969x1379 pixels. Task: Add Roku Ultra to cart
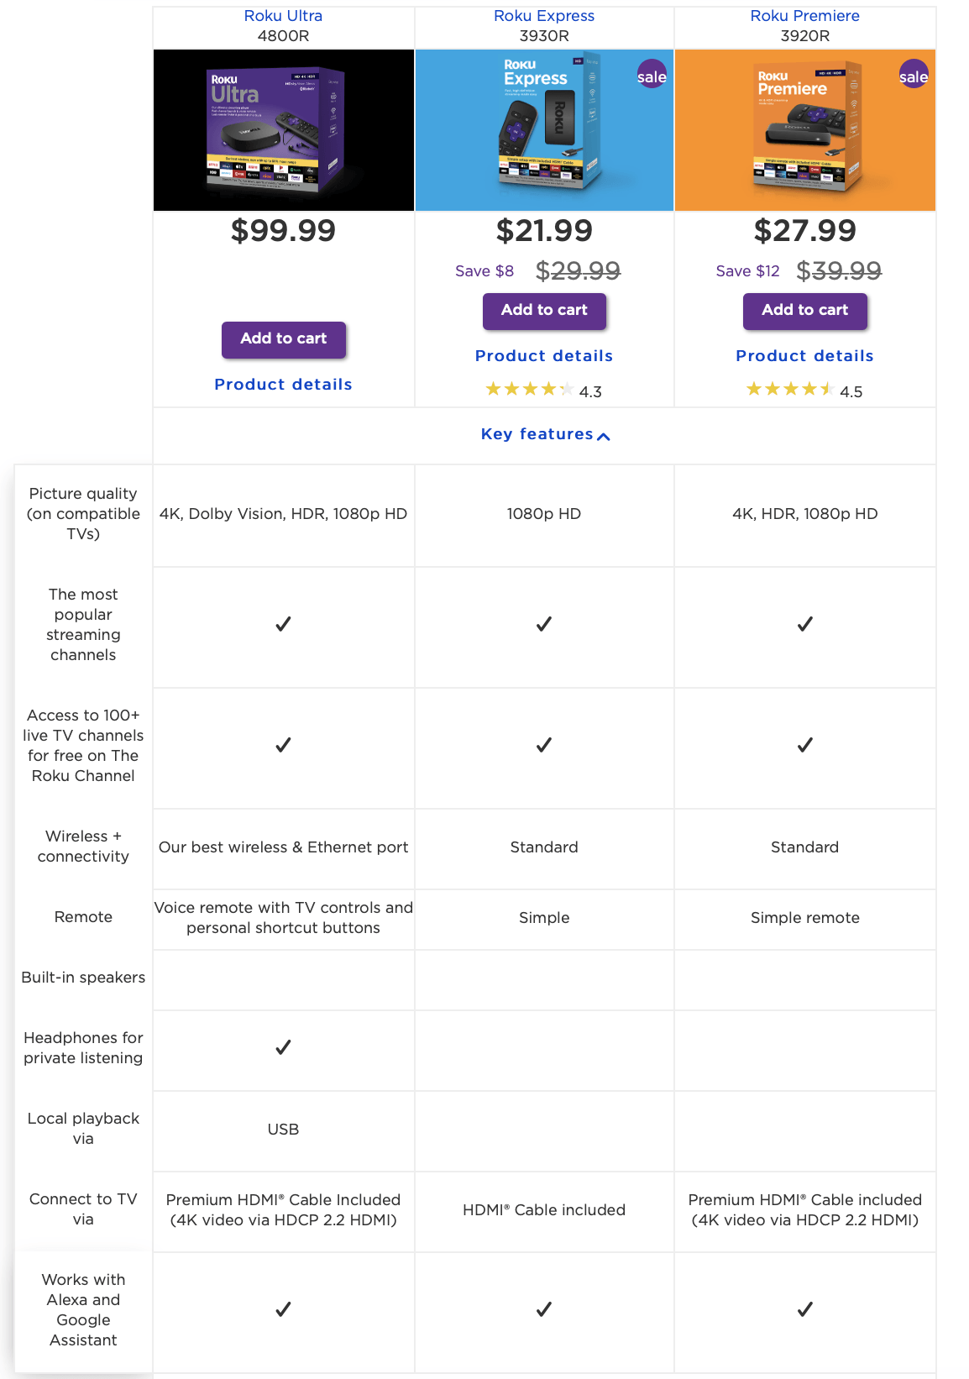pos(283,339)
